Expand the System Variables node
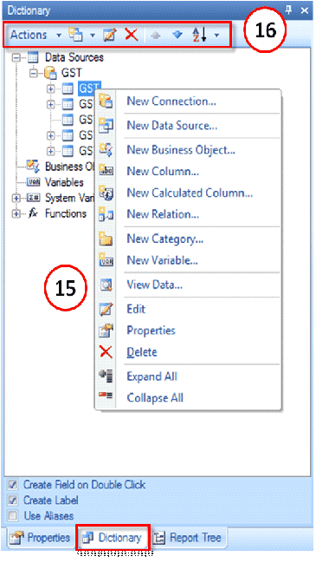 pos(16,198)
